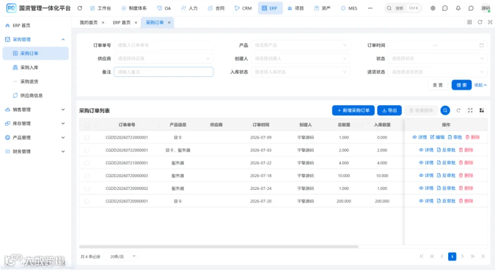Open 采购入库 in the sidebar
The height and width of the screenshot is (270, 495).
pos(35,67)
